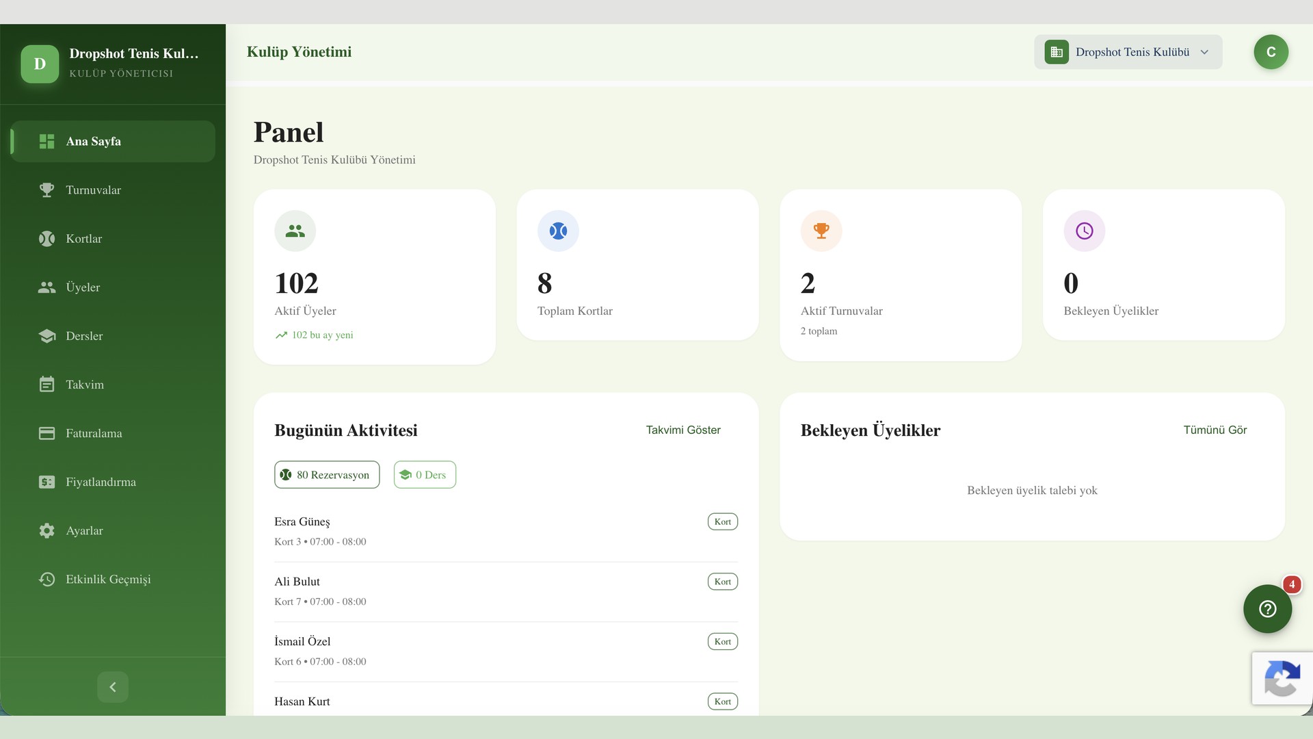The width and height of the screenshot is (1313, 739).
Task: Toggle the 0 Ders filter chip
Action: 425,475
